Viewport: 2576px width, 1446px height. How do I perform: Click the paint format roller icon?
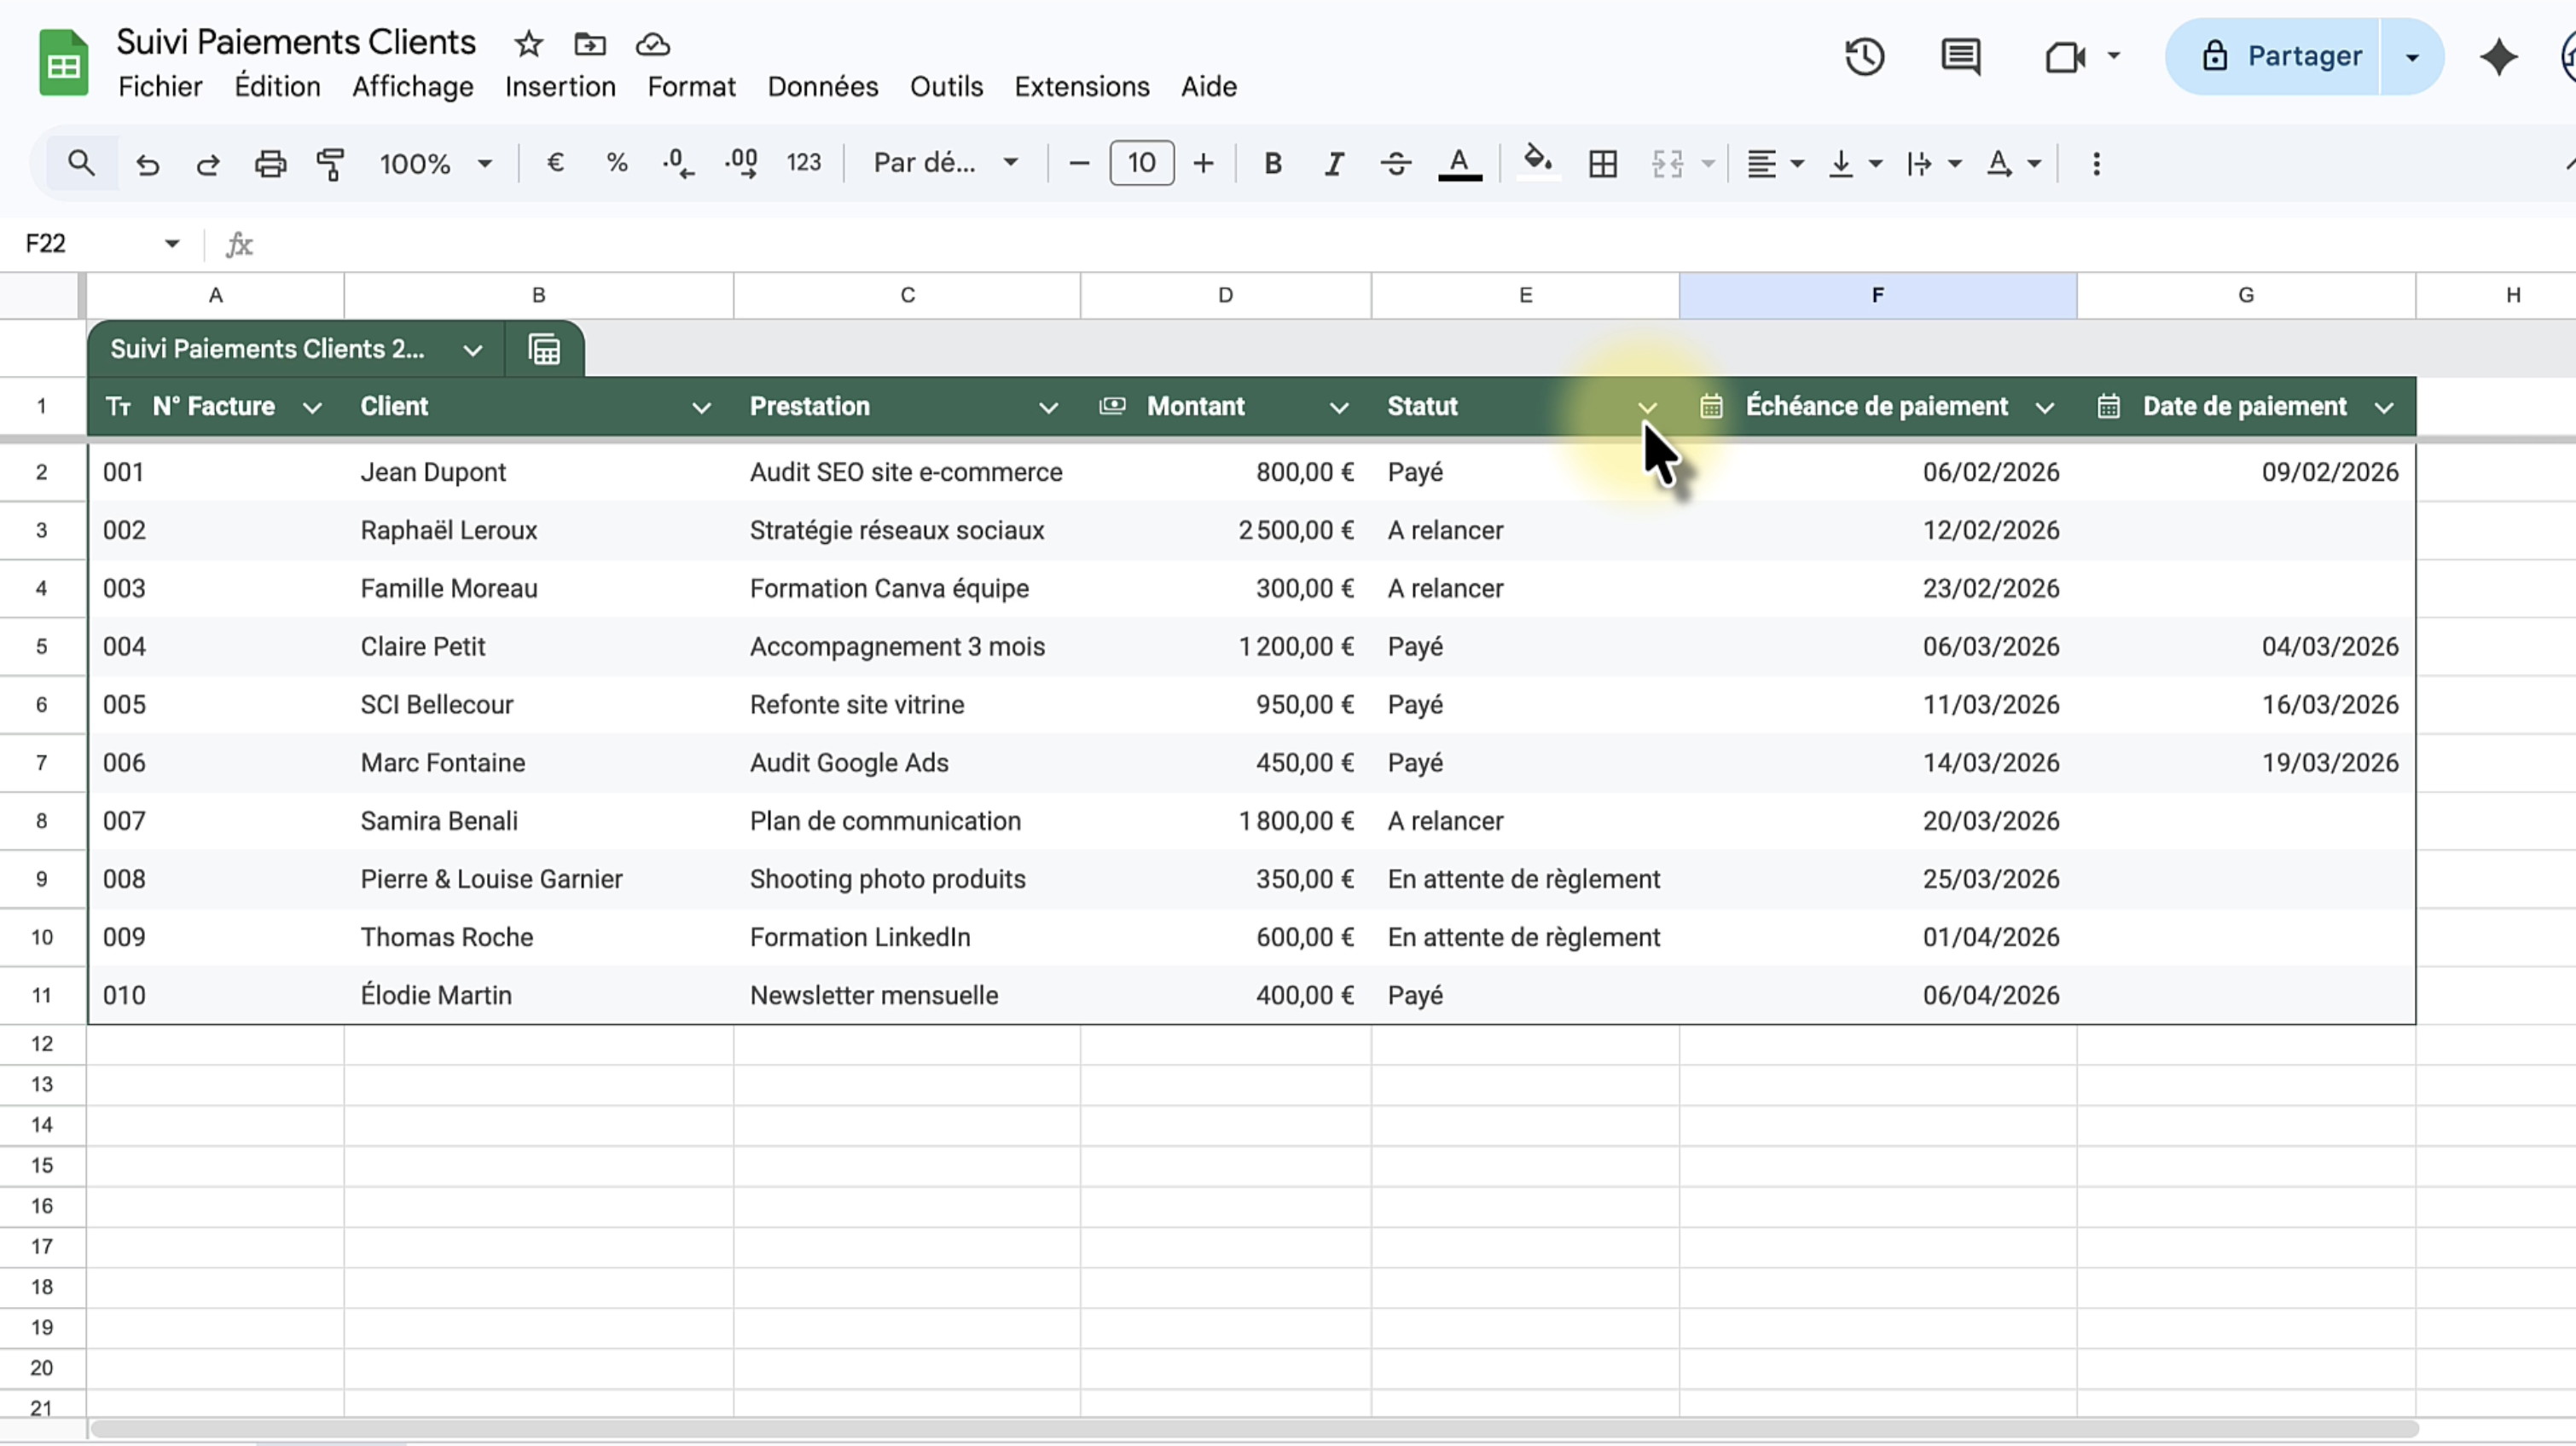click(x=330, y=164)
